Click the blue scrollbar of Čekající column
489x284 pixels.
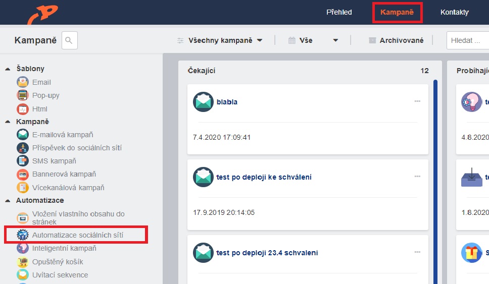(435, 181)
